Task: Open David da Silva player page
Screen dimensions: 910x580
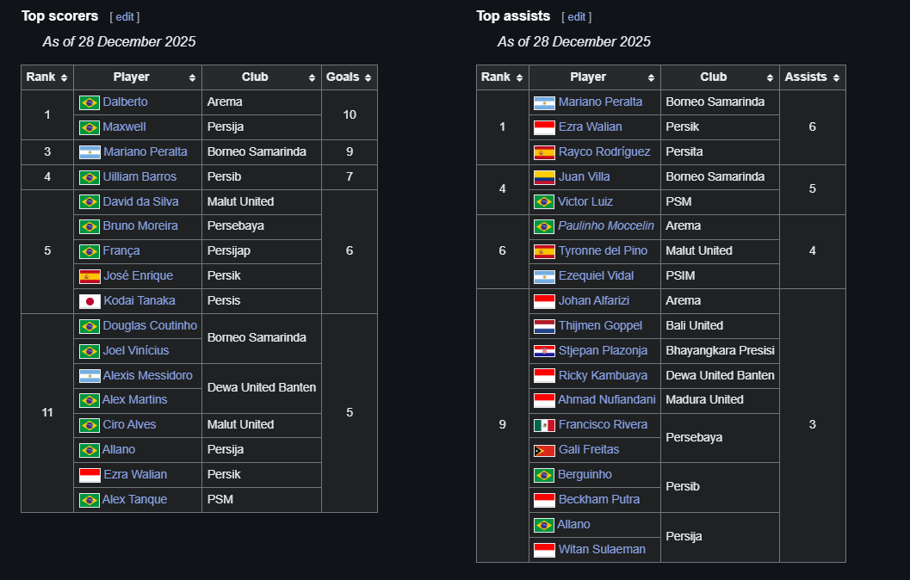Action: (x=141, y=201)
